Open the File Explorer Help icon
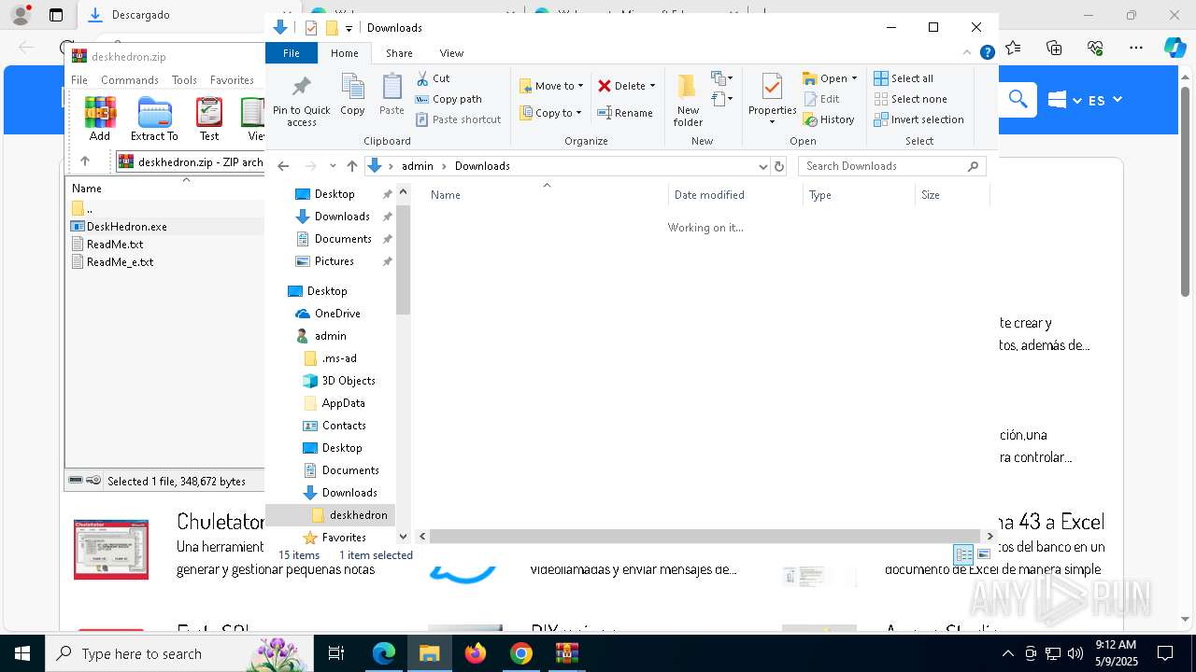Image resolution: width=1196 pixels, height=672 pixels. point(987,53)
